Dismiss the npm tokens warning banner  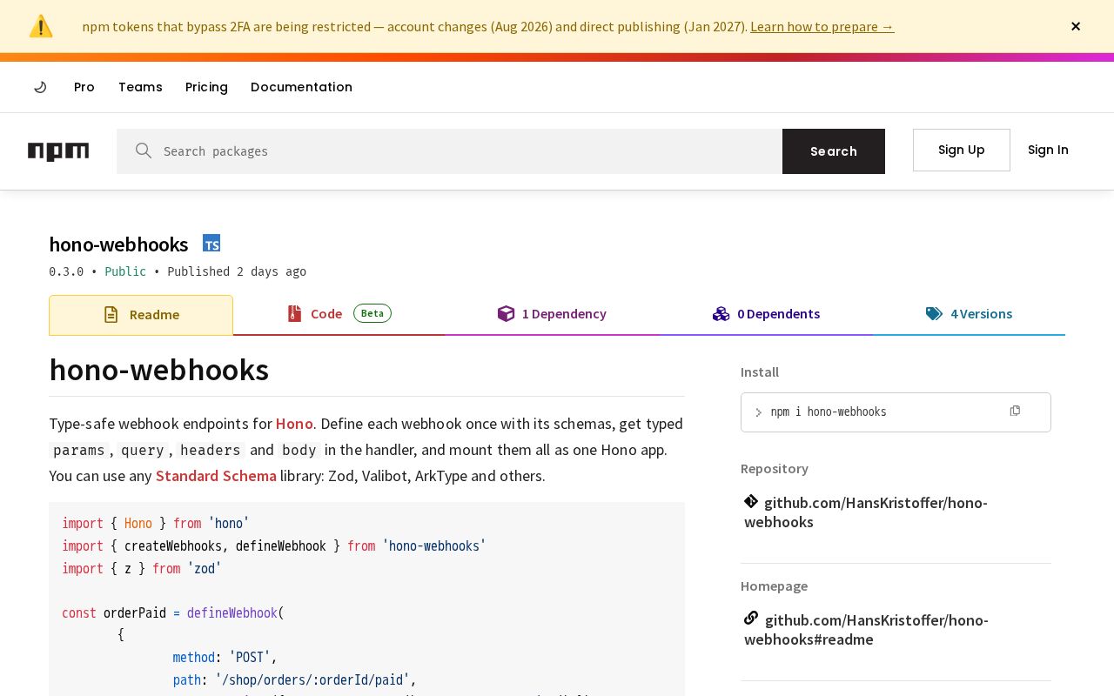(x=1076, y=26)
